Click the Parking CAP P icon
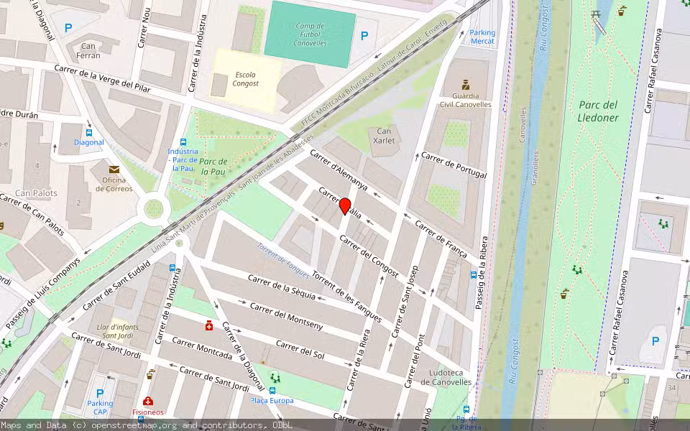This screenshot has width=690, height=431. tap(99, 392)
